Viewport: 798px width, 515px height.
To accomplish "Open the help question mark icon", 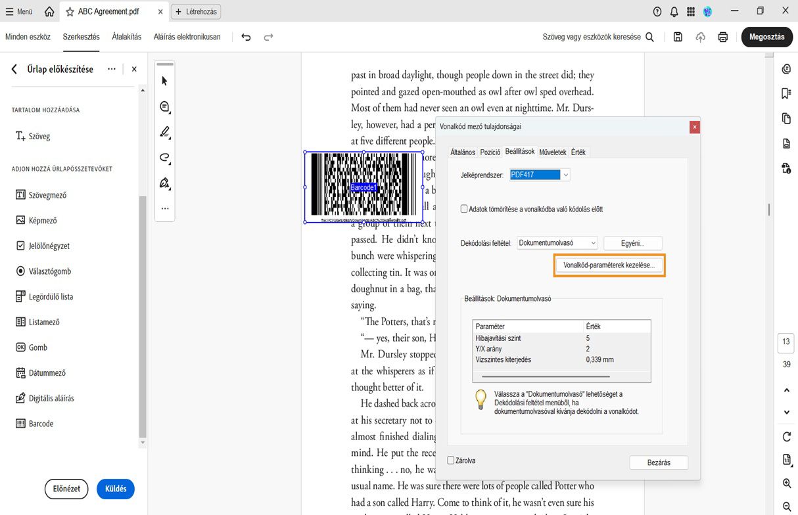I will (657, 12).
